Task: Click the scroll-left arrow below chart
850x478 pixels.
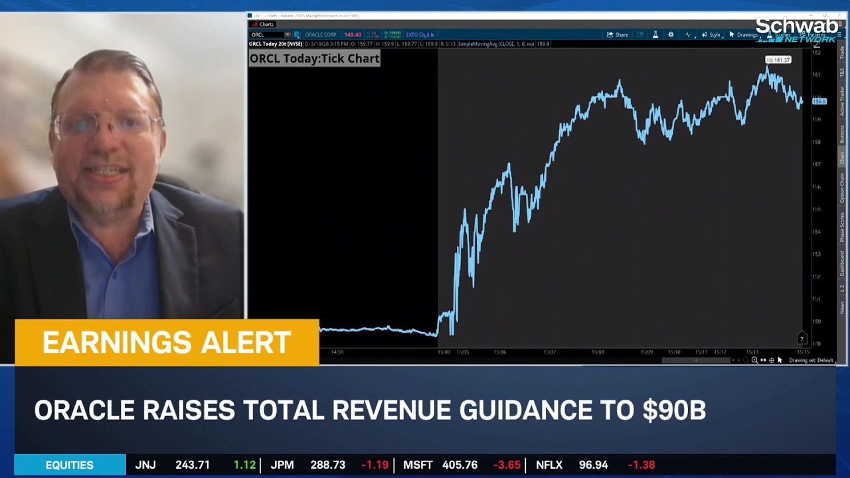Action: coord(733,360)
